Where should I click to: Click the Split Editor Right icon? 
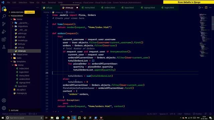(x=206, y=8)
